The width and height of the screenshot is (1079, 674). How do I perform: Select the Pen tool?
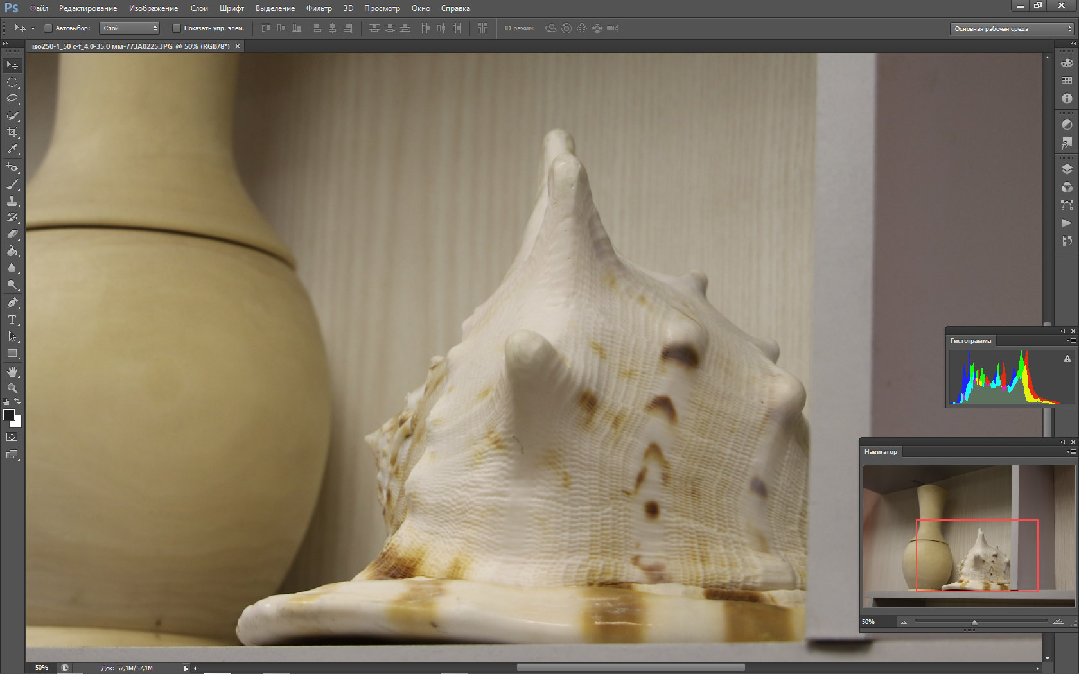pyautogui.click(x=12, y=302)
